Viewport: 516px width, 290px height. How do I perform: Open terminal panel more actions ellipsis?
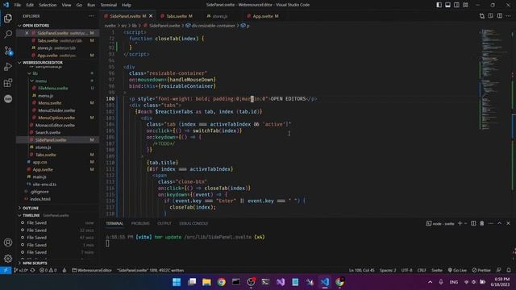click(491, 223)
